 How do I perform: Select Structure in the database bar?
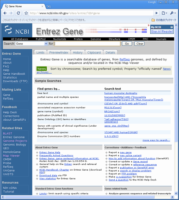114,39
